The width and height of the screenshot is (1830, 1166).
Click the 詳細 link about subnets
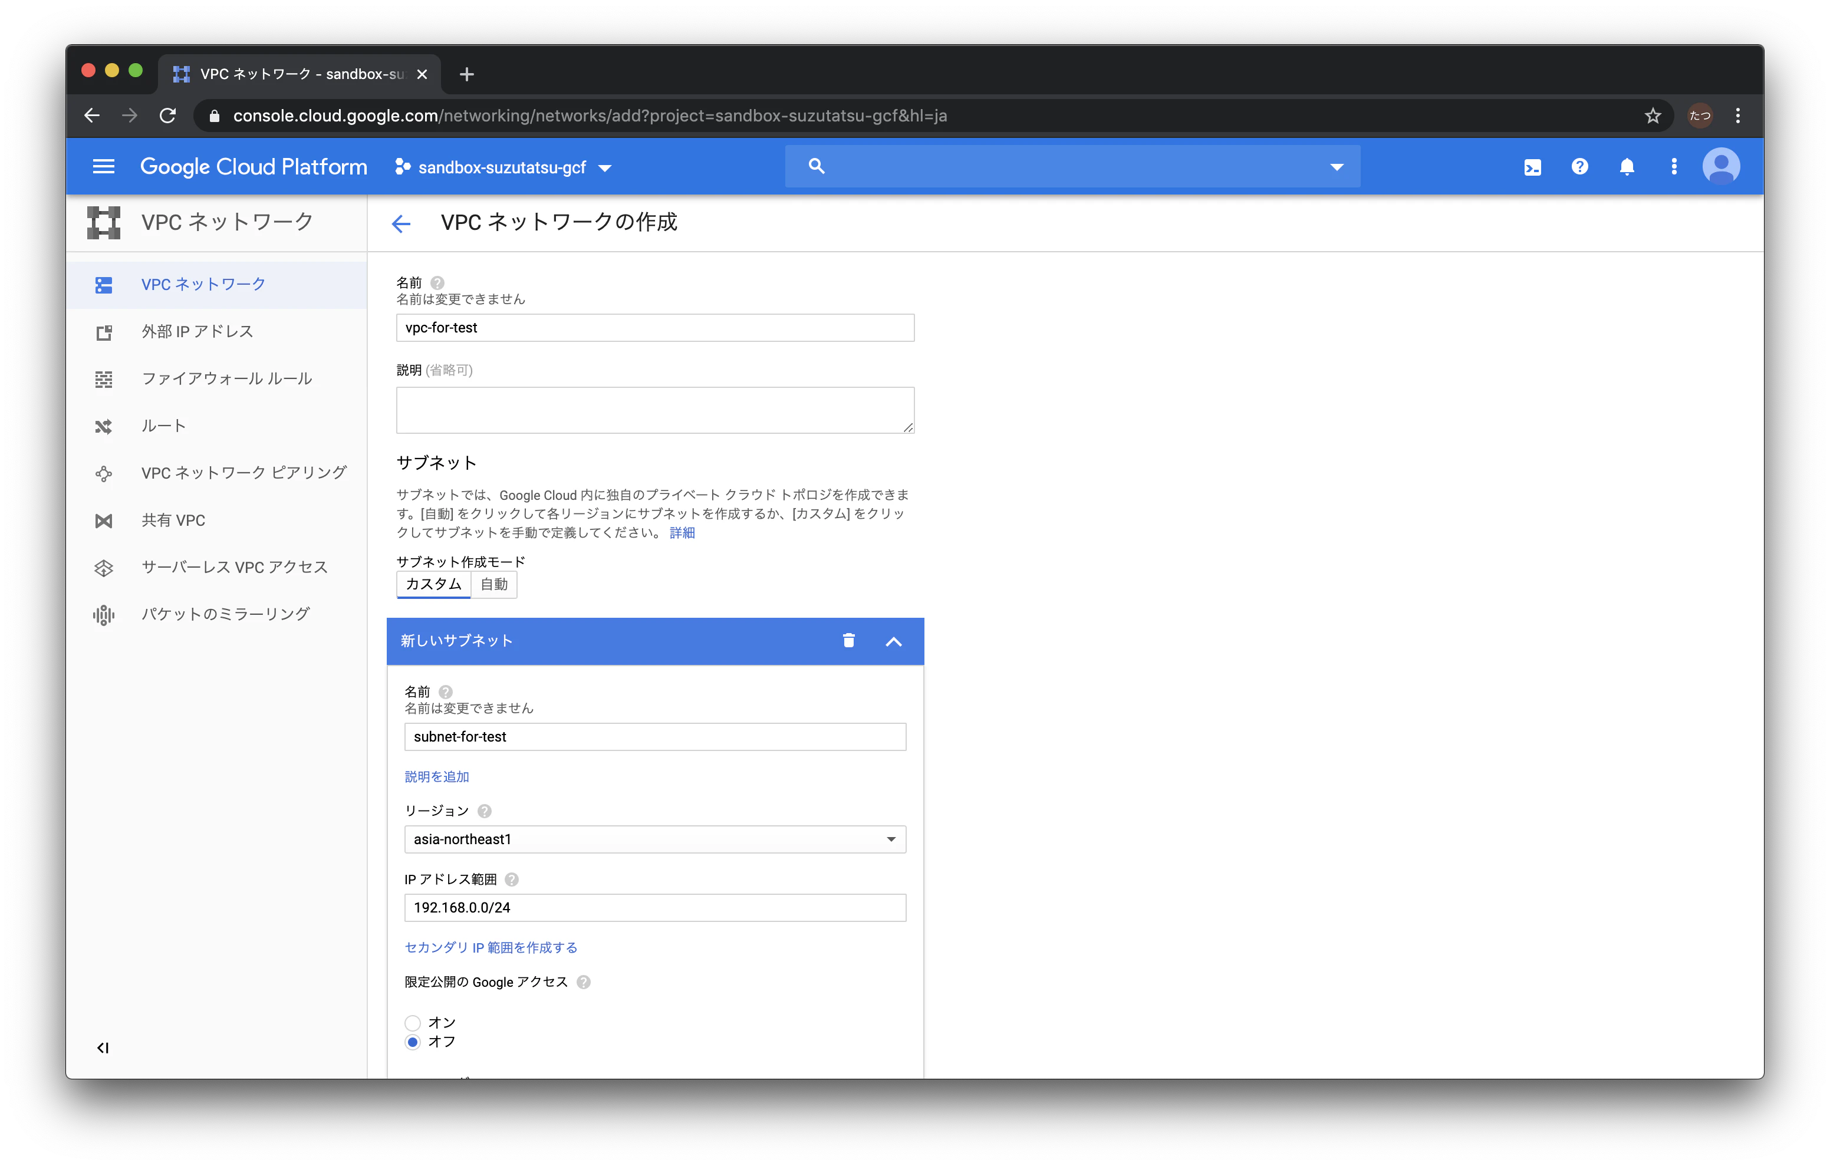pos(682,533)
